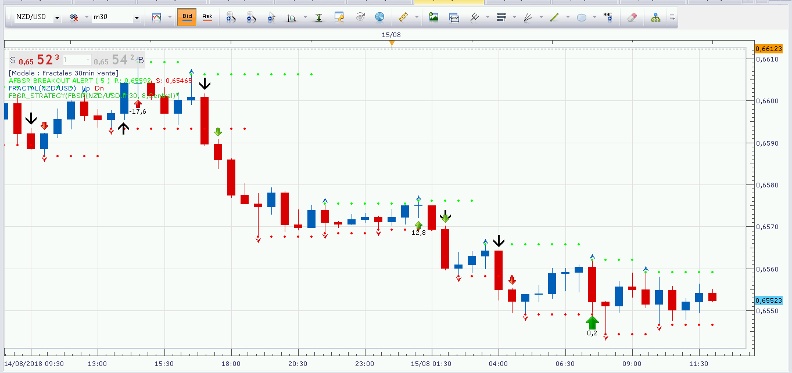Expand the ruler tool dropdown arrow
Viewport: 792px width, 373px height.
417,17
